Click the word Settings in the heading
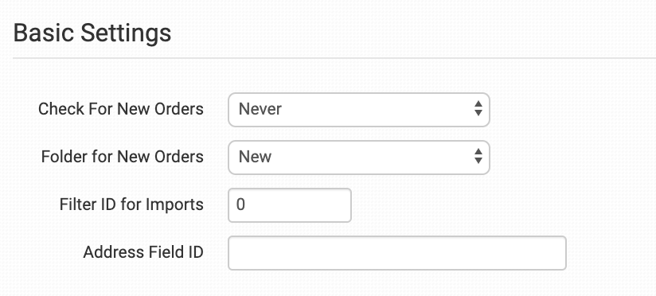The image size is (656, 296). (x=126, y=33)
